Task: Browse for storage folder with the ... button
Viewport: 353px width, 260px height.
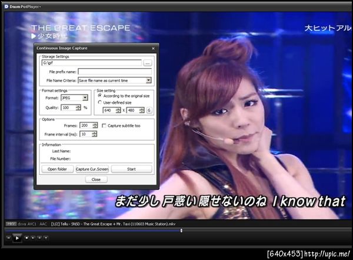Action: click(x=148, y=63)
